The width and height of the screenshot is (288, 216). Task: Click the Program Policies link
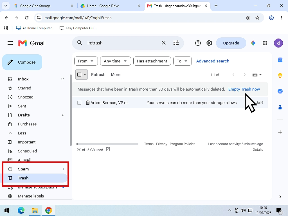(182, 144)
